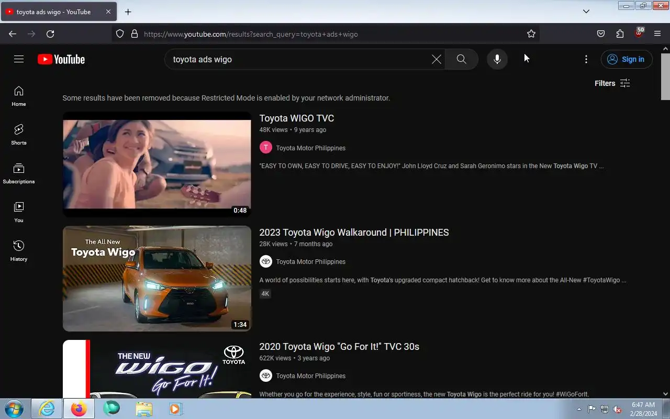Visit Toyota Motor Philippines channel under 2020 TVC
Viewport: 670px width, 419px height.
click(x=311, y=376)
